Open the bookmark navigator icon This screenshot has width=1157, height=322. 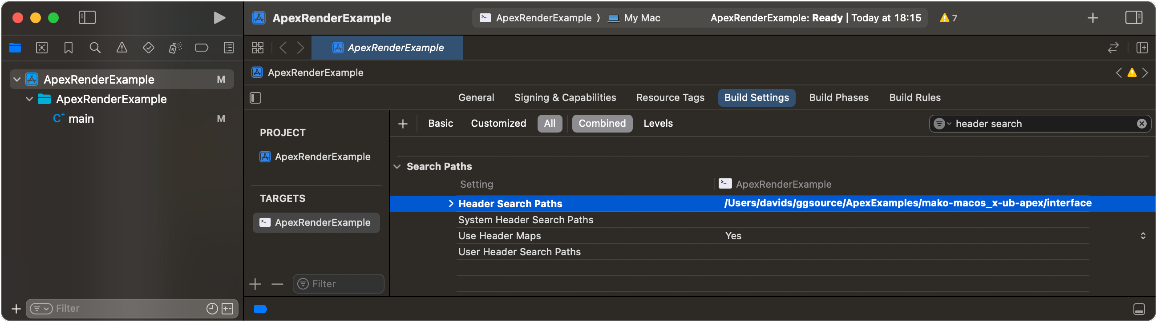pos(68,48)
